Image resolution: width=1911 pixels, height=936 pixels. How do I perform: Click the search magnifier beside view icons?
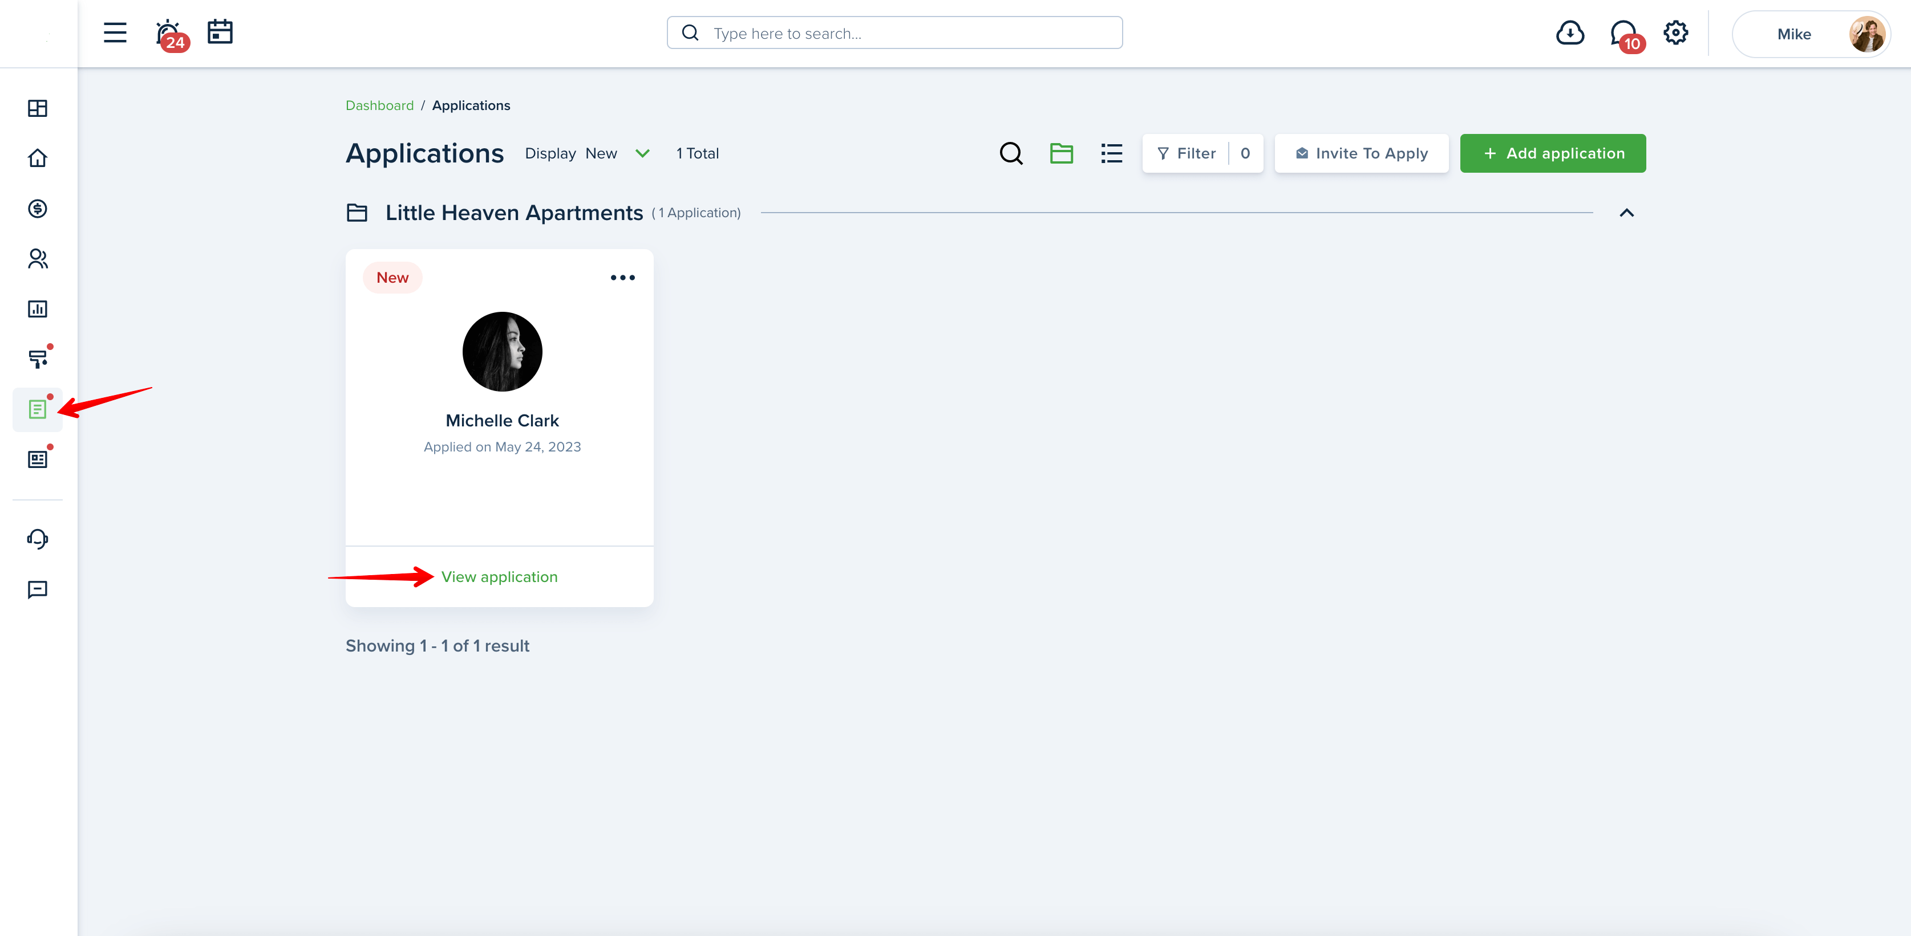tap(1011, 153)
